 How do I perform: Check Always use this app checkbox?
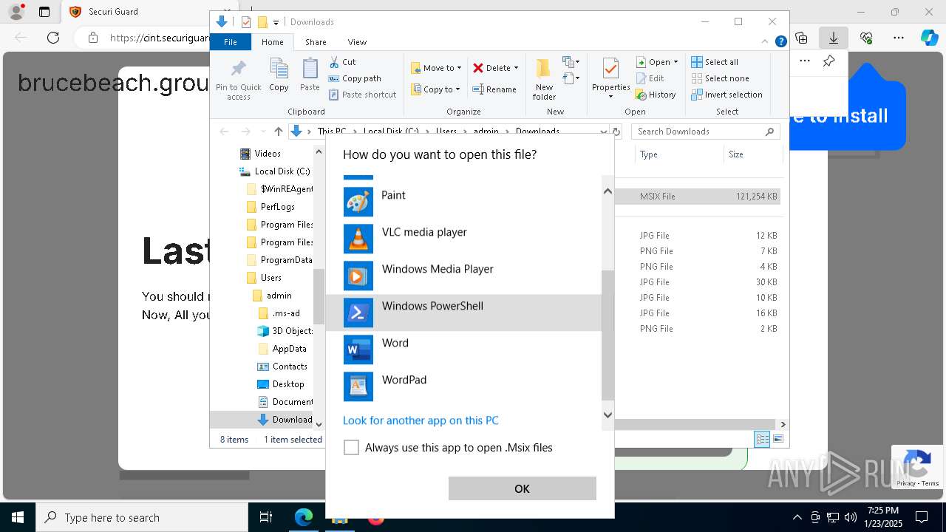click(x=351, y=448)
